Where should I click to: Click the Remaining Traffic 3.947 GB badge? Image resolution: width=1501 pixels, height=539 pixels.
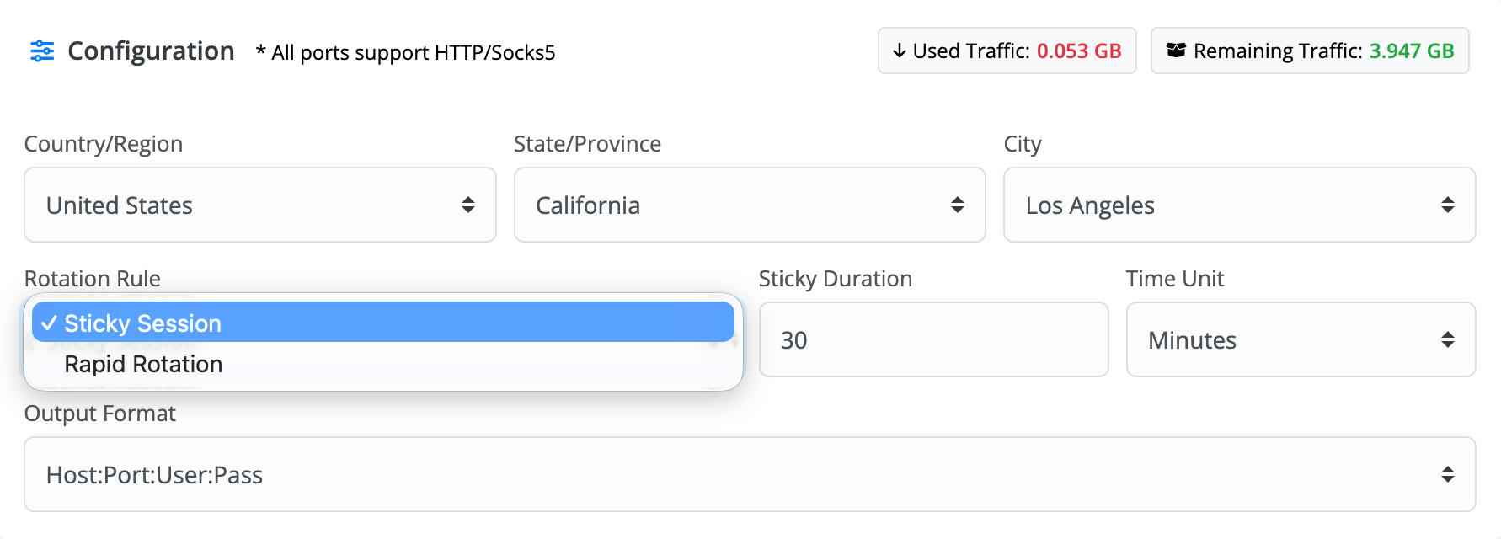(x=1310, y=51)
